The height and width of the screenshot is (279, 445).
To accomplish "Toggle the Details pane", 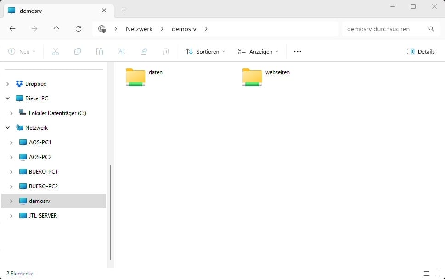I will pos(421,52).
